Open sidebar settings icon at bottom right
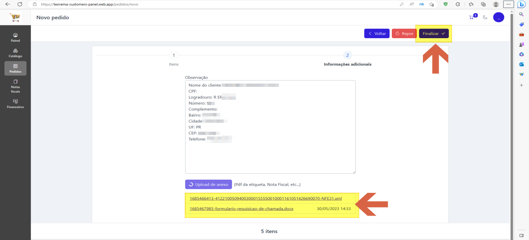This screenshot has height=240, width=529. click(x=521, y=235)
